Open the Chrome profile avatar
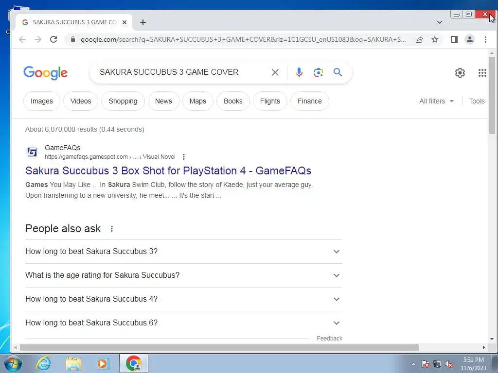Screen dimensions: 498x373 click(469, 39)
